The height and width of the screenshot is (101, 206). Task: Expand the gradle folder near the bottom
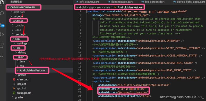tap(13, 97)
